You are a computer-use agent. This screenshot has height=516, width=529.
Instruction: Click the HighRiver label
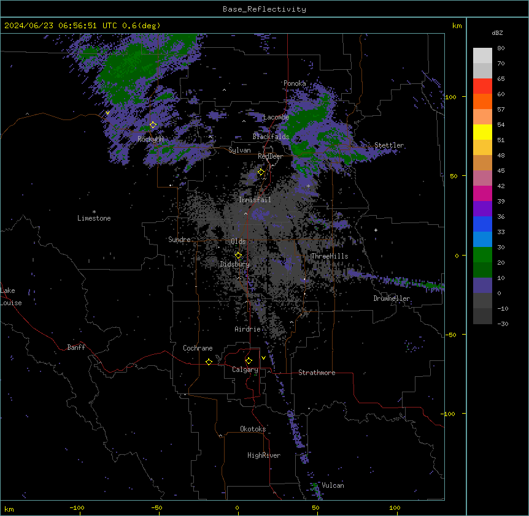264,455
